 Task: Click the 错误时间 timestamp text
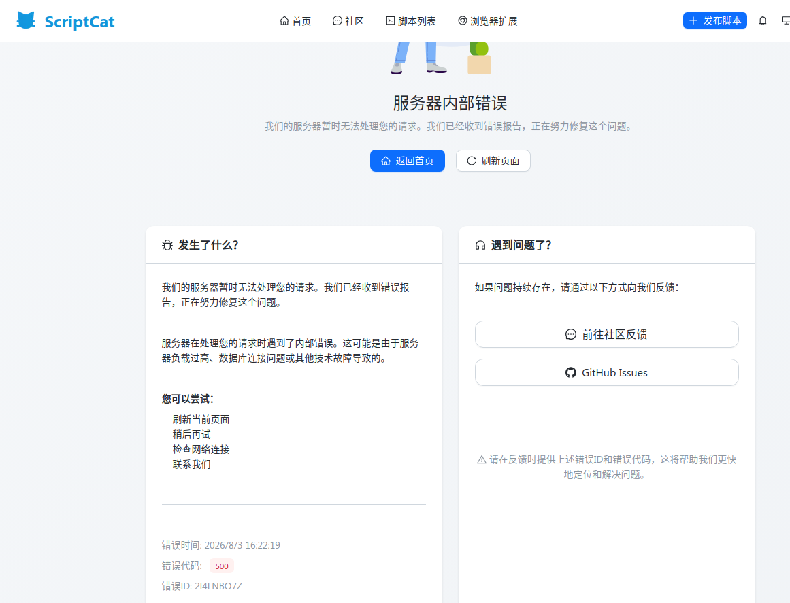click(x=220, y=546)
